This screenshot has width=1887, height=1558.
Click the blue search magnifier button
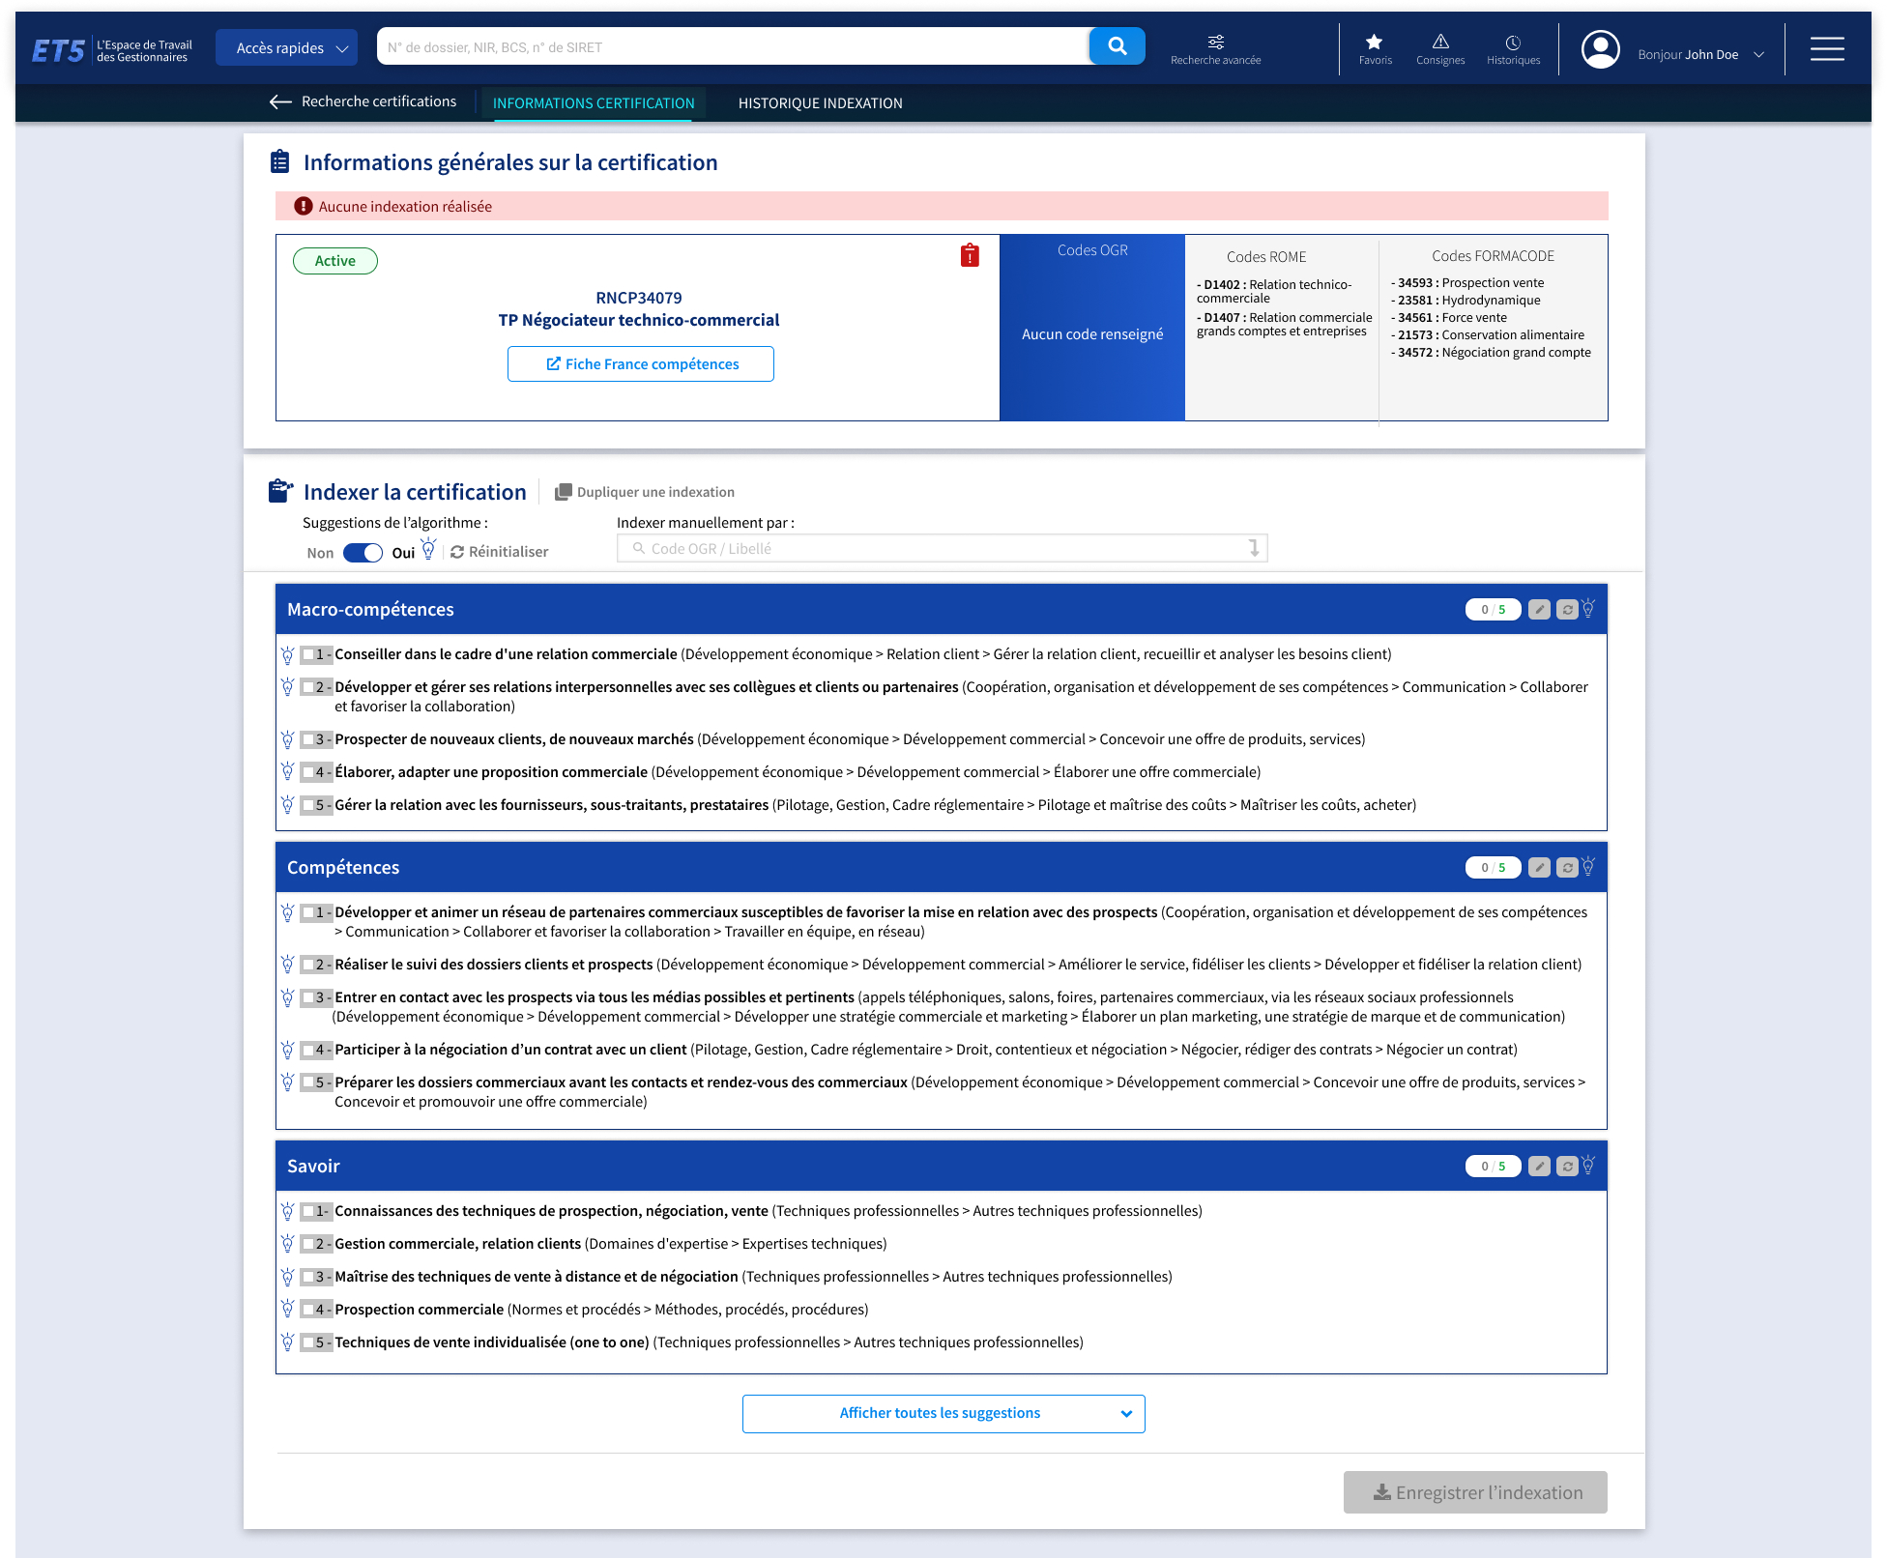pos(1117,46)
